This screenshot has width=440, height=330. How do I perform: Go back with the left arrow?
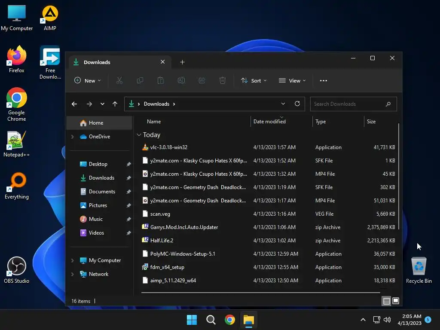pos(74,104)
